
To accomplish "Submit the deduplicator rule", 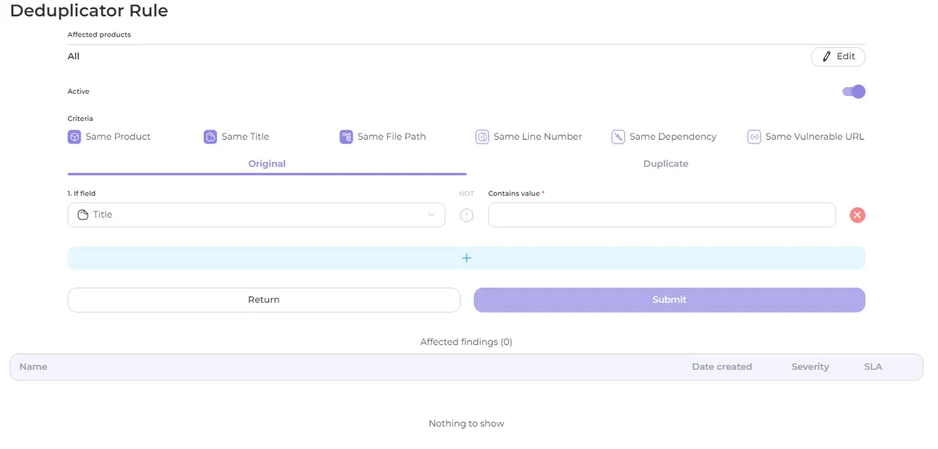I will (x=669, y=300).
